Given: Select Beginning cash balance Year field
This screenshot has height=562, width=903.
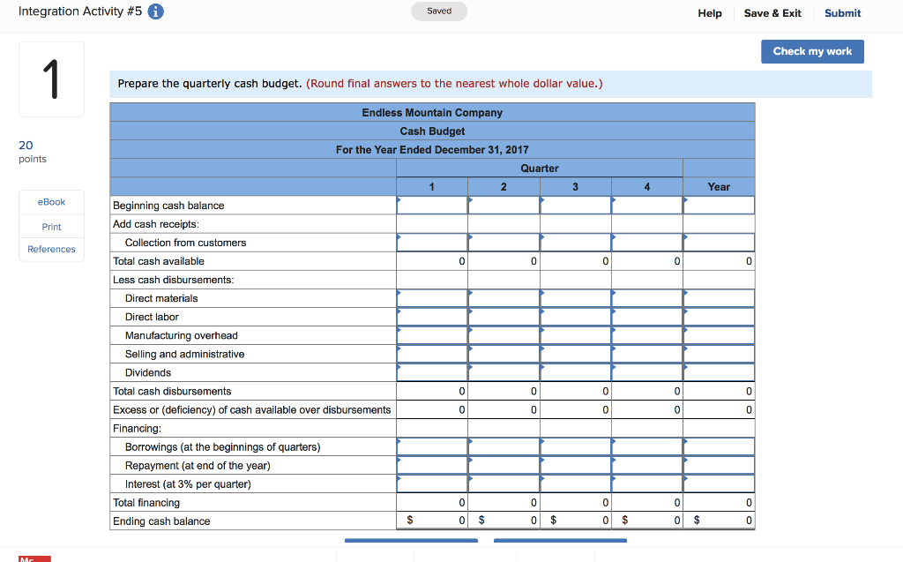Looking at the screenshot, I should 719,206.
